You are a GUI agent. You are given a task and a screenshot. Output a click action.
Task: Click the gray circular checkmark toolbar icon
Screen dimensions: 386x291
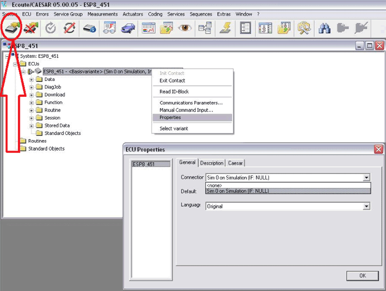point(51,28)
